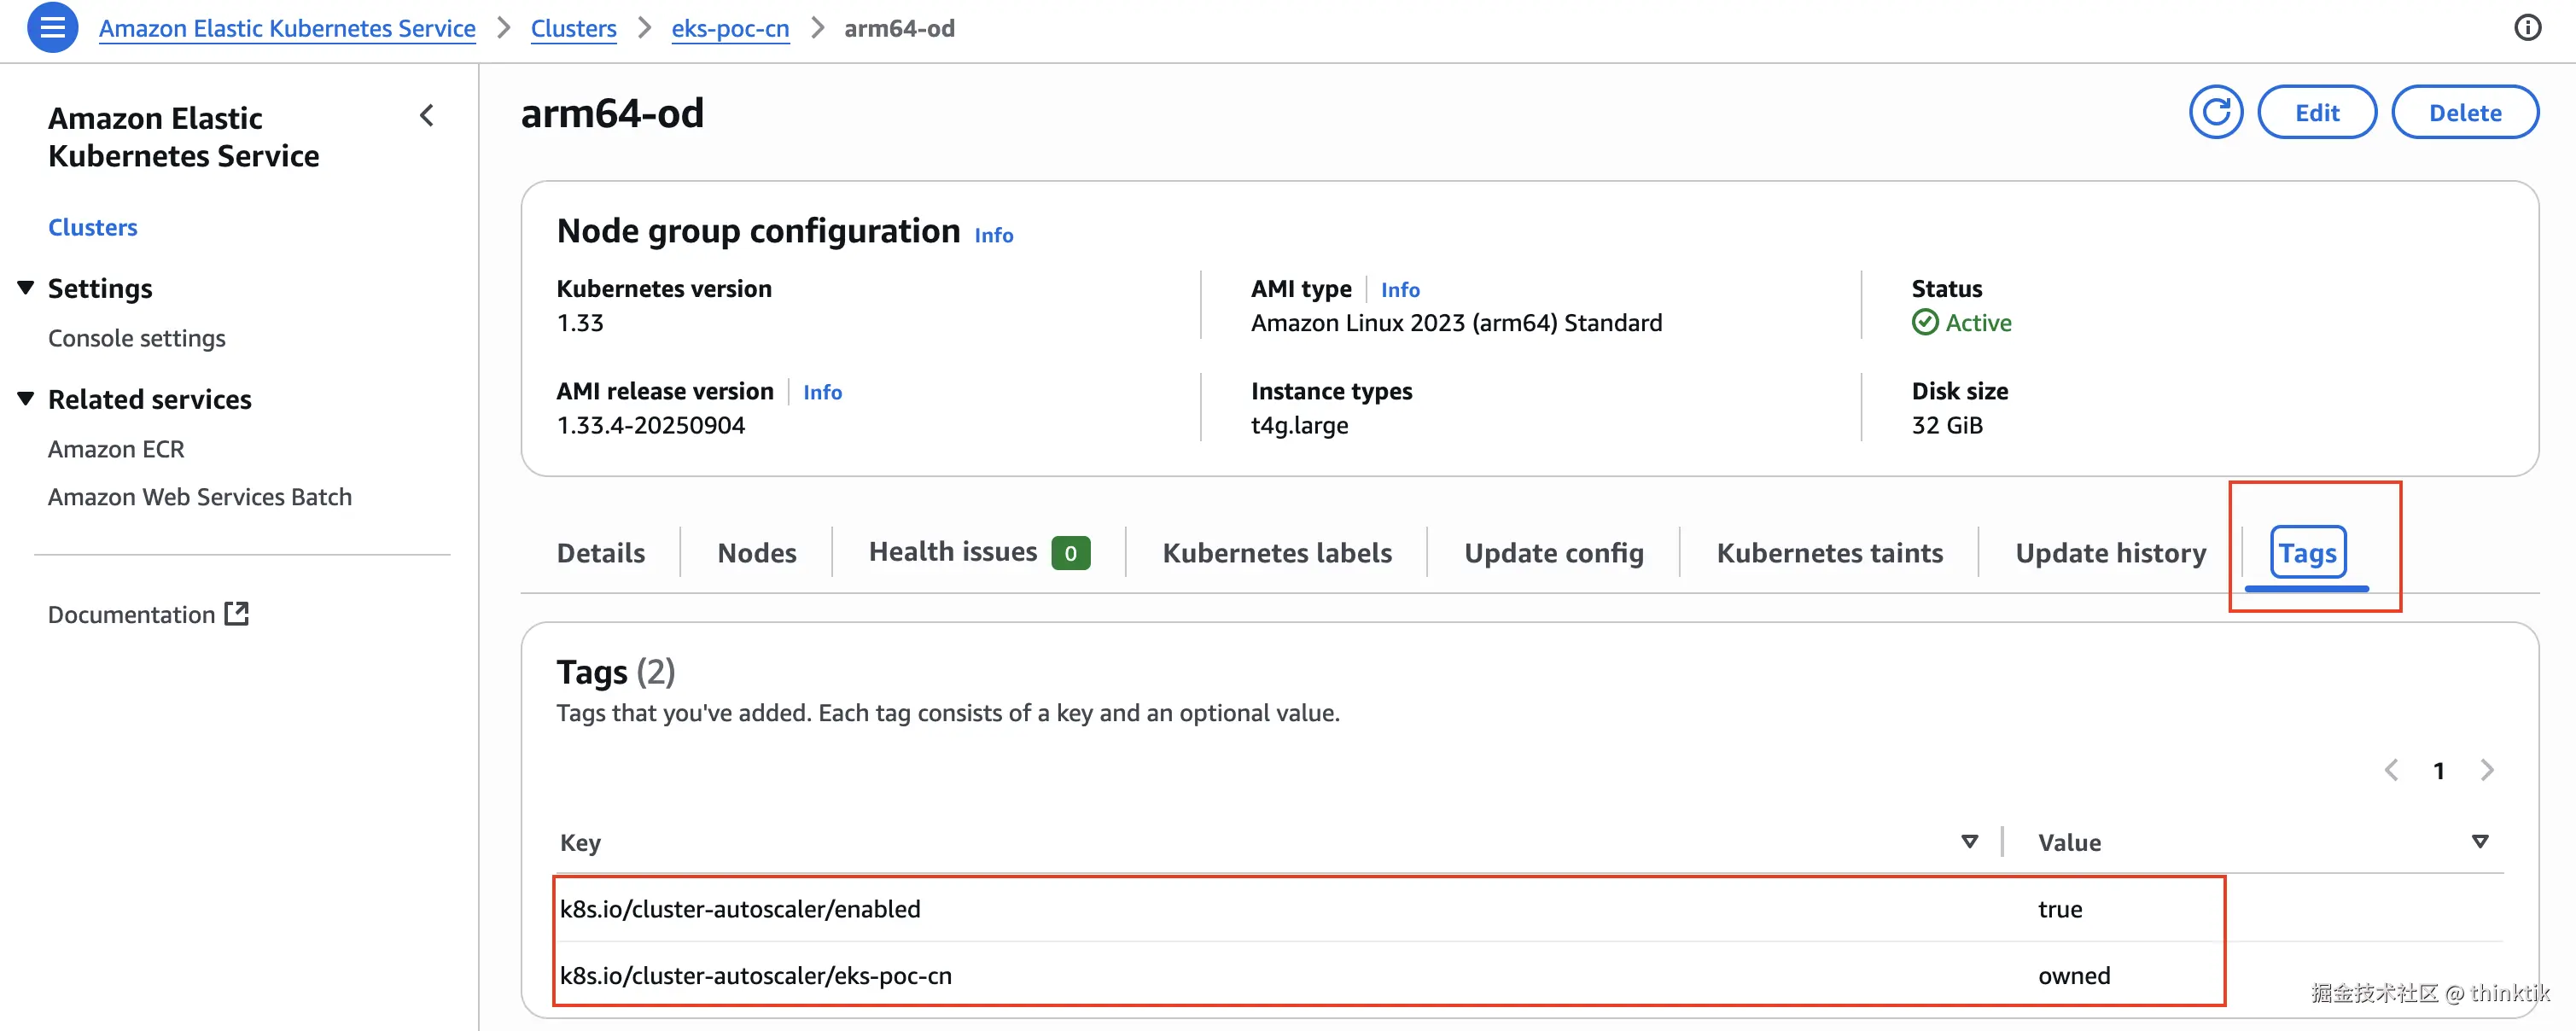Switch to the Details tab

(601, 553)
